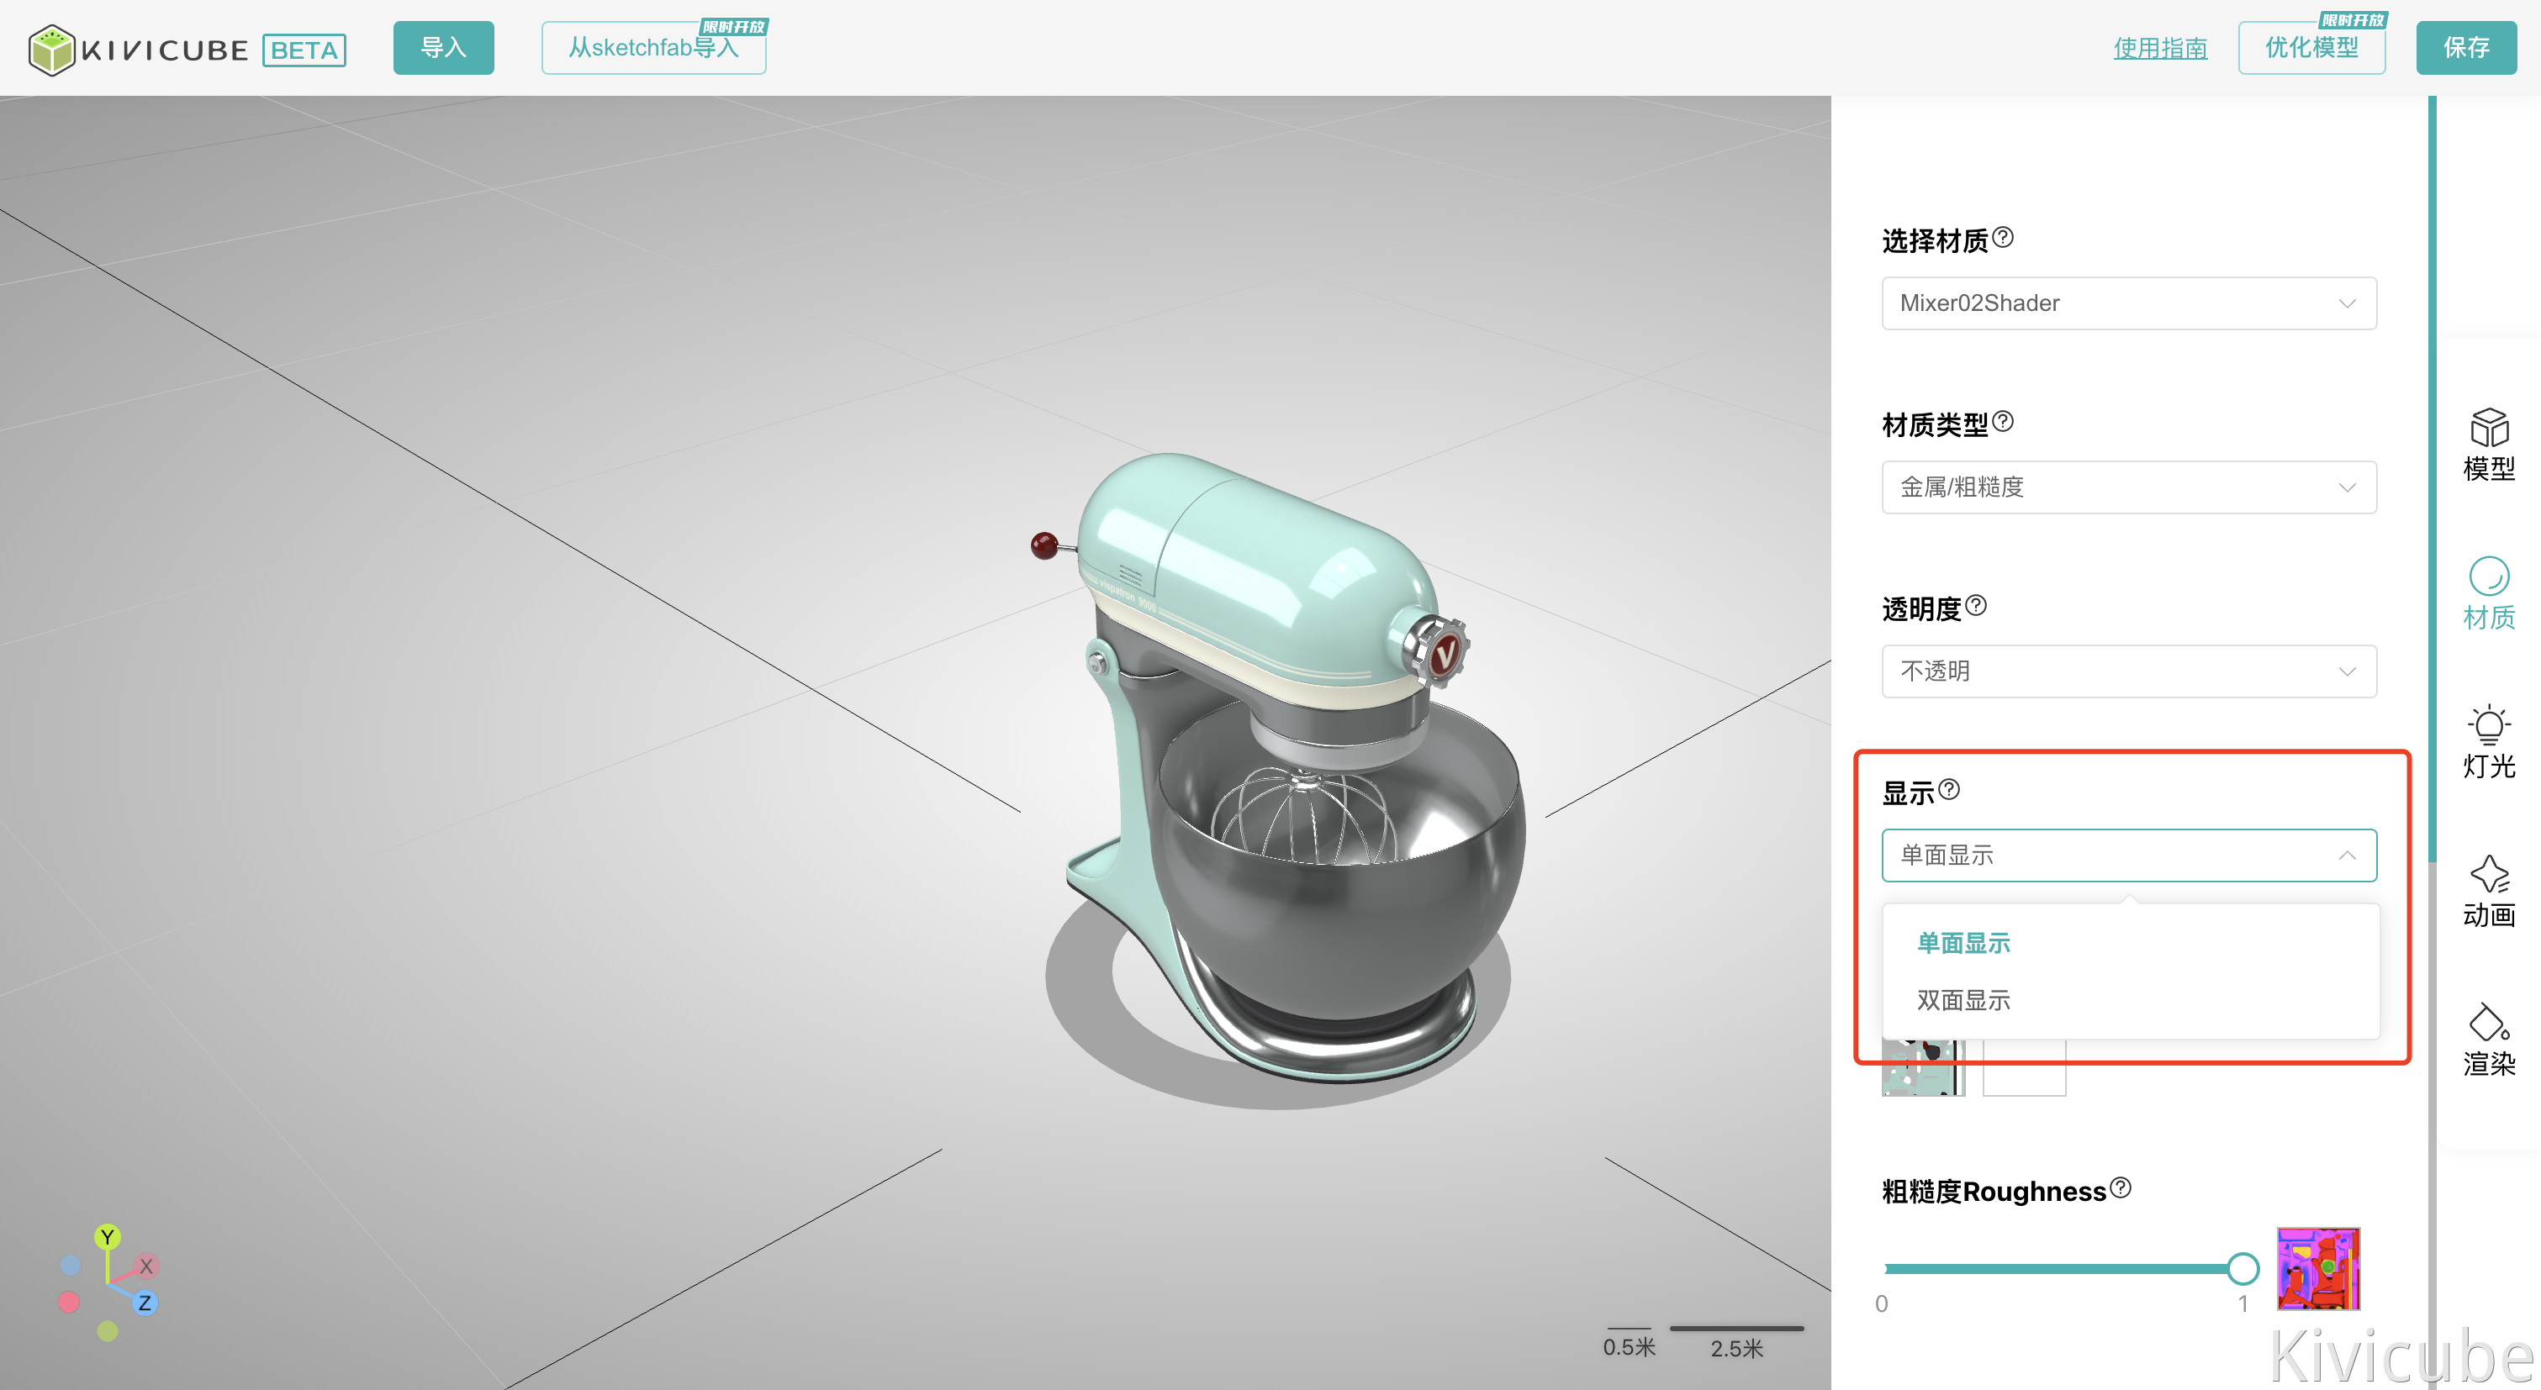Open the 使用指南 user guide link

click(x=2159, y=48)
